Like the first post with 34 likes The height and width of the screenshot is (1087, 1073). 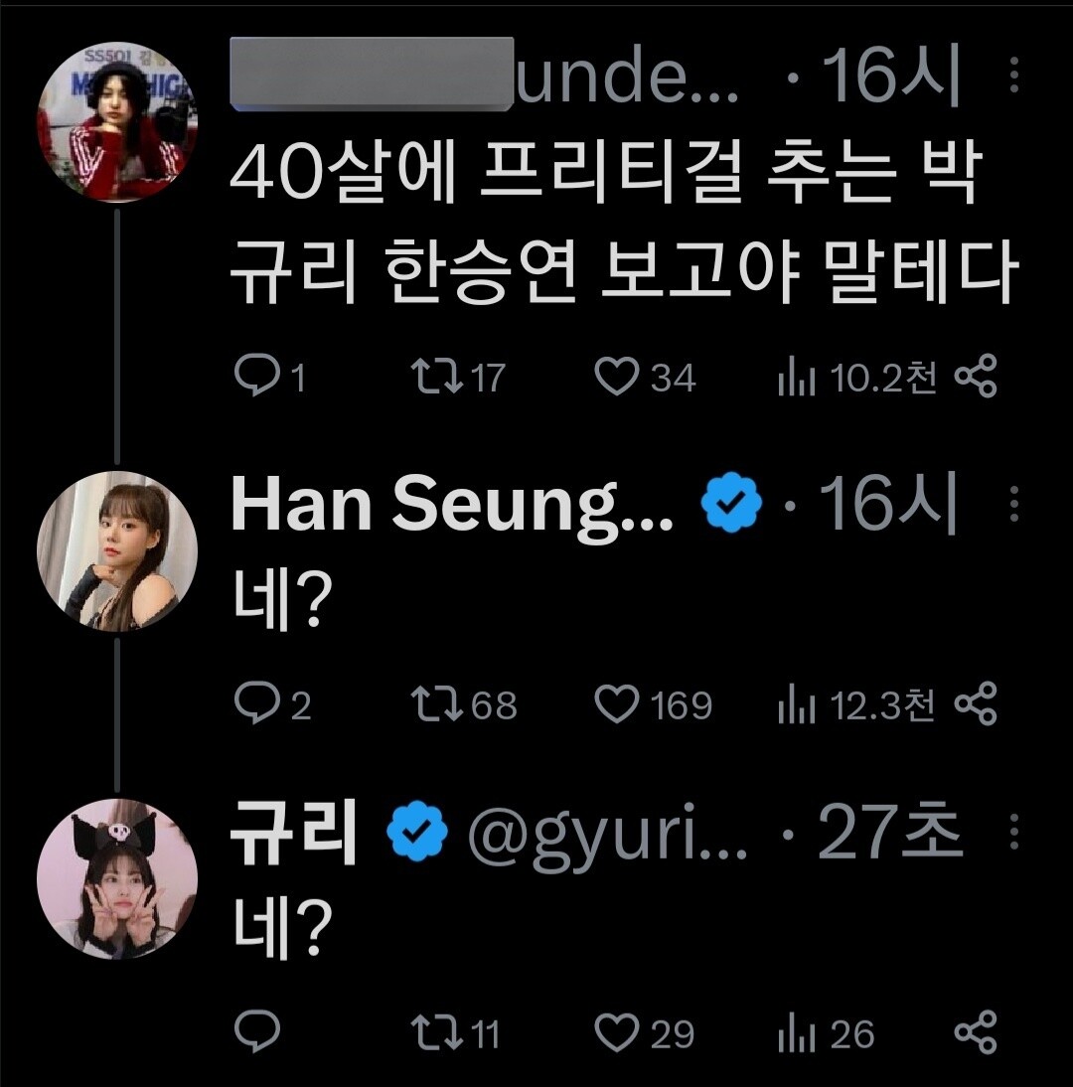pyautogui.click(x=616, y=378)
